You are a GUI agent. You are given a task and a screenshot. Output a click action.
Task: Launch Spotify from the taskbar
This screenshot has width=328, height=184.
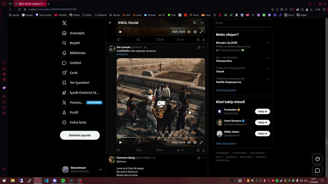coord(63,181)
